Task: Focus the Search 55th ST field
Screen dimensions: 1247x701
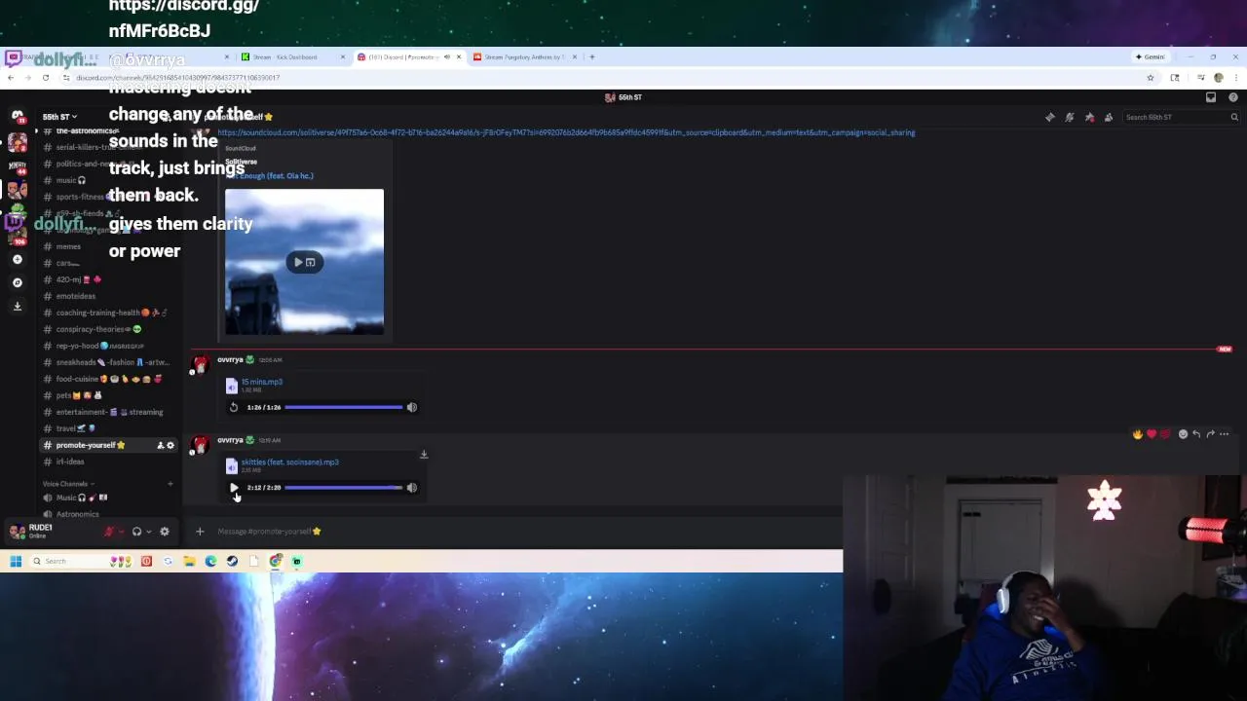Action: coord(1181,118)
